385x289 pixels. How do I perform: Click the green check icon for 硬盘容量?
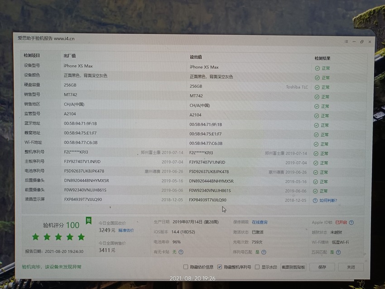pyautogui.click(x=317, y=87)
